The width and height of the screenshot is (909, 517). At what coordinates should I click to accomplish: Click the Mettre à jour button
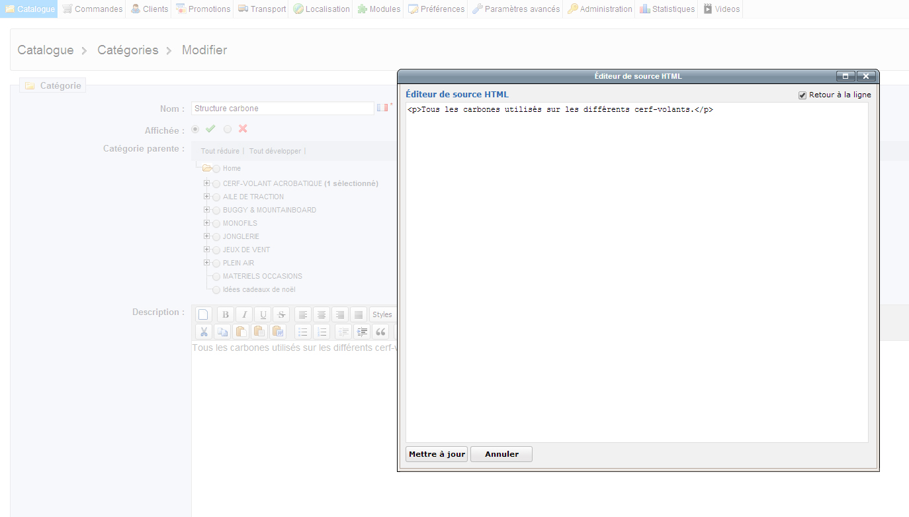[x=437, y=454]
